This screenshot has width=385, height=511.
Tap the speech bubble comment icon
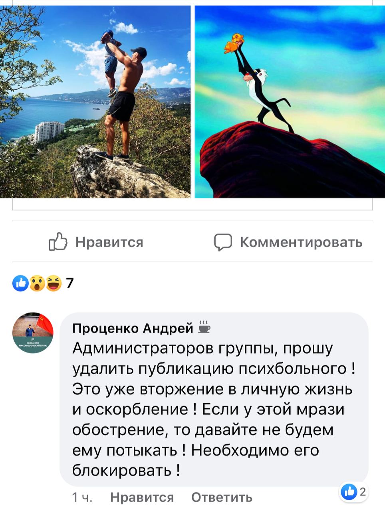point(223,242)
